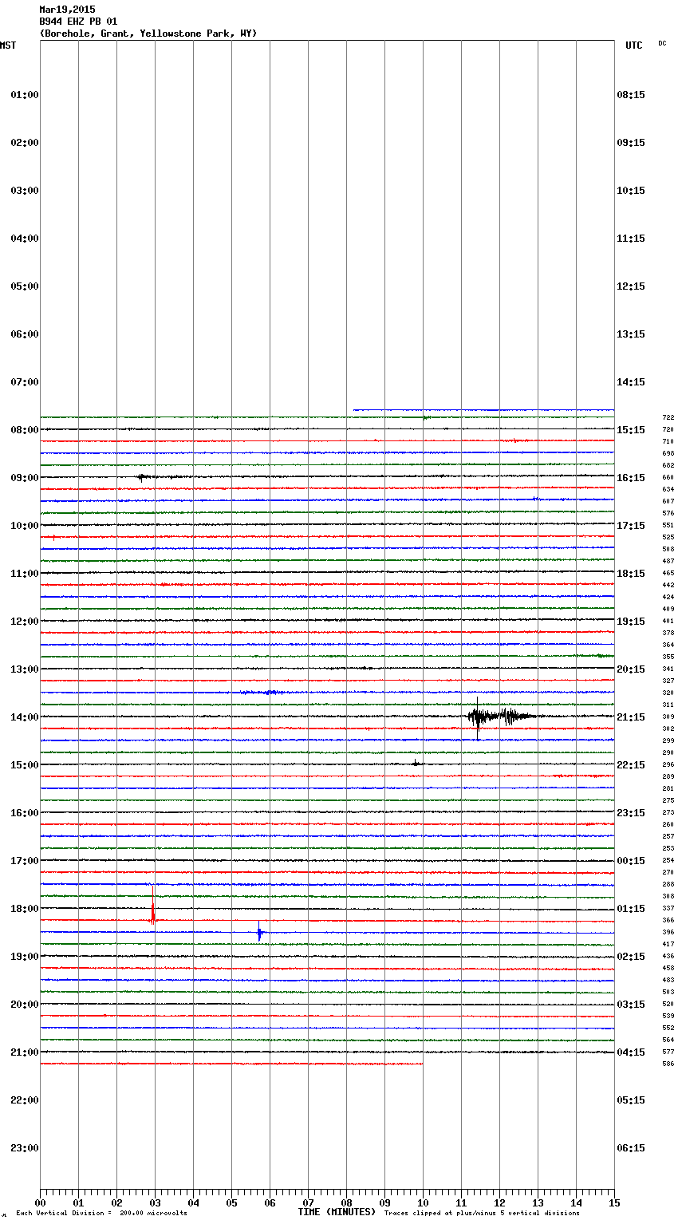Click the 15 minute axis label

coord(614,1202)
